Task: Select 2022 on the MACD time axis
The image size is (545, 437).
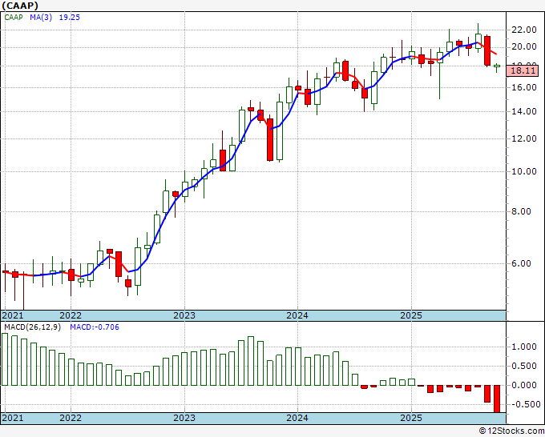Action: pyautogui.click(x=71, y=418)
